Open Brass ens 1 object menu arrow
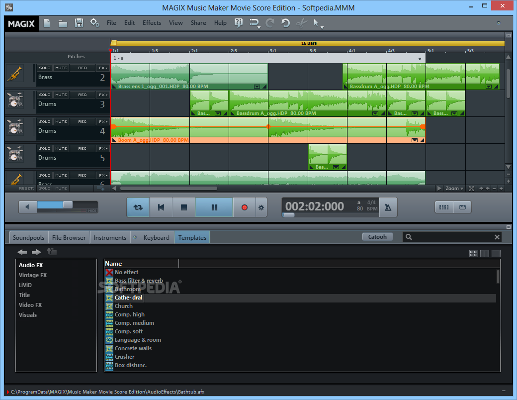This screenshot has width=517, height=400. [x=257, y=87]
